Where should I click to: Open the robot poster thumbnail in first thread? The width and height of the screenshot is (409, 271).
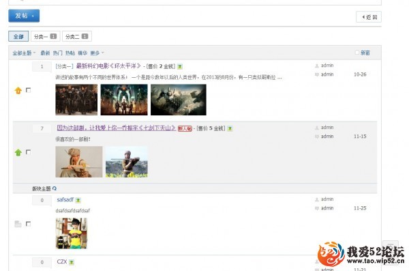point(124,100)
